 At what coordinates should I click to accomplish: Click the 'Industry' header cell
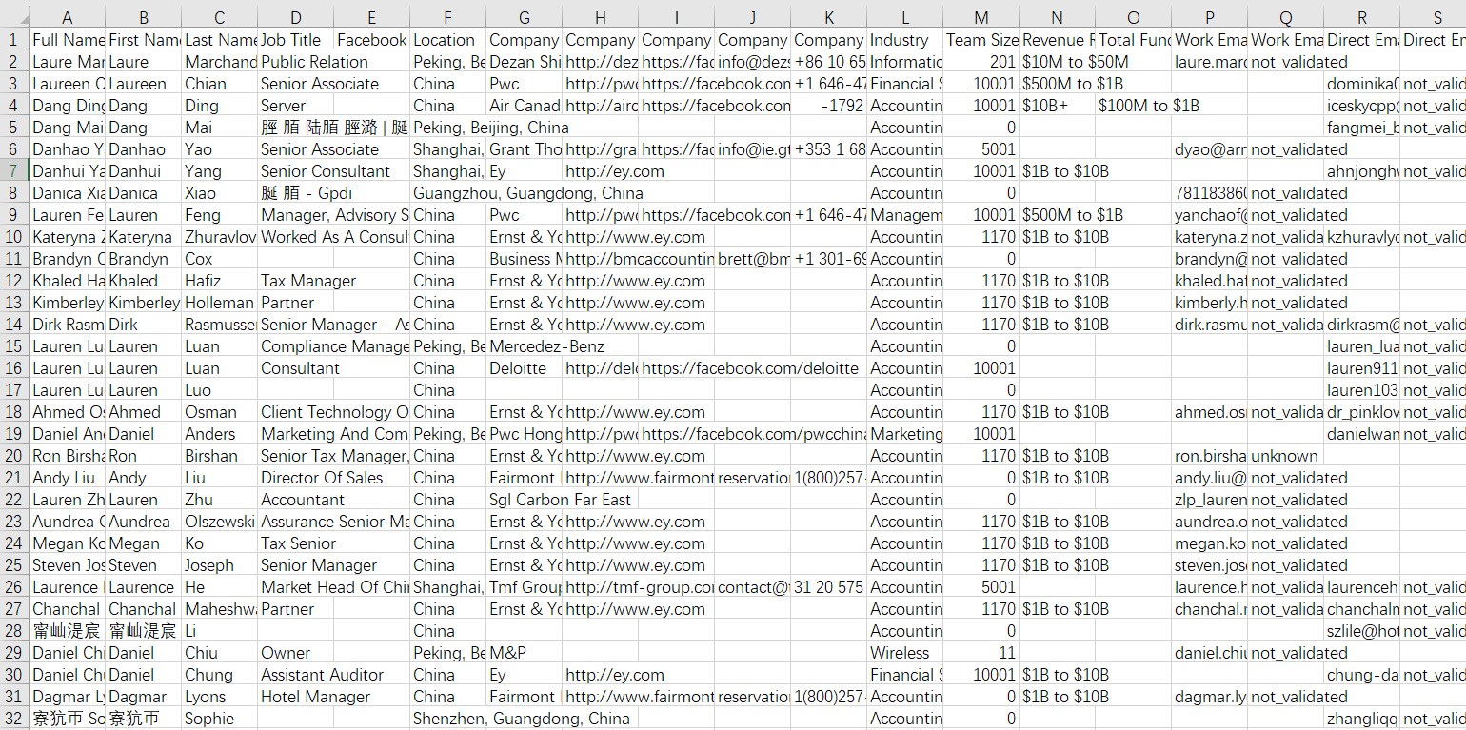[904, 40]
